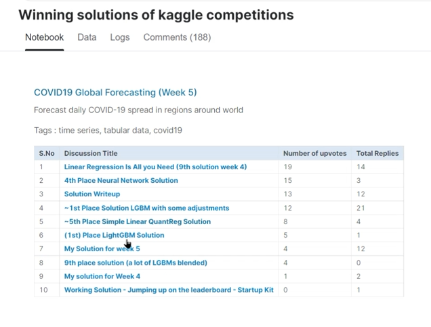The width and height of the screenshot is (431, 327).
Task: Click the Number of upvotes column header
Action: (x=314, y=153)
